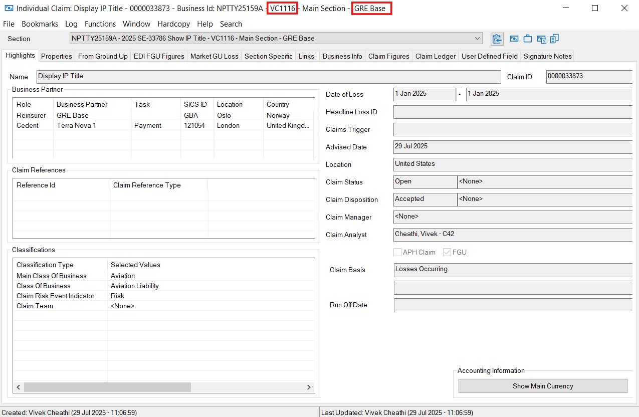Click the stacked documents toolbar icon
This screenshot has width=639, height=417.
click(554, 39)
